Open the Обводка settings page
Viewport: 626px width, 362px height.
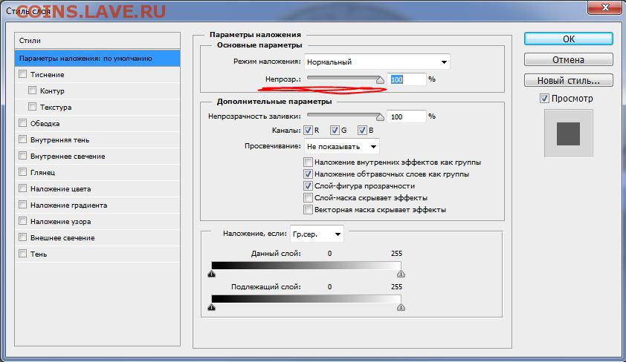click(x=45, y=123)
